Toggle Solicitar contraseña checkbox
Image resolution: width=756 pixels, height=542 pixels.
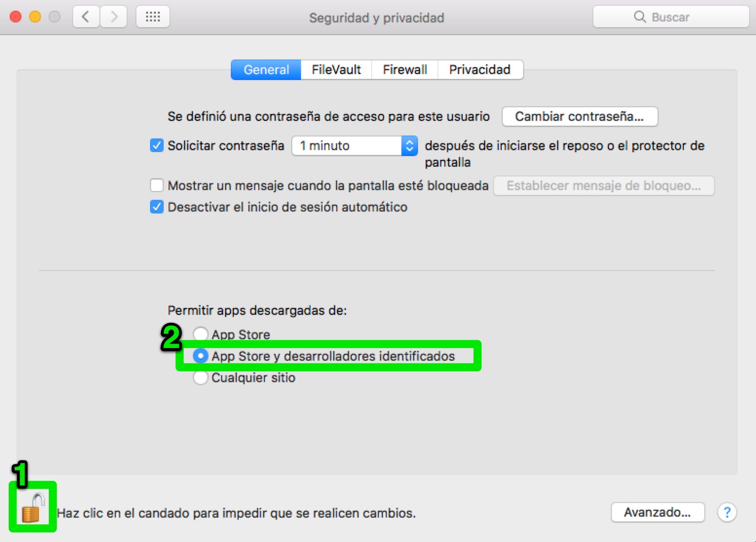point(157,145)
